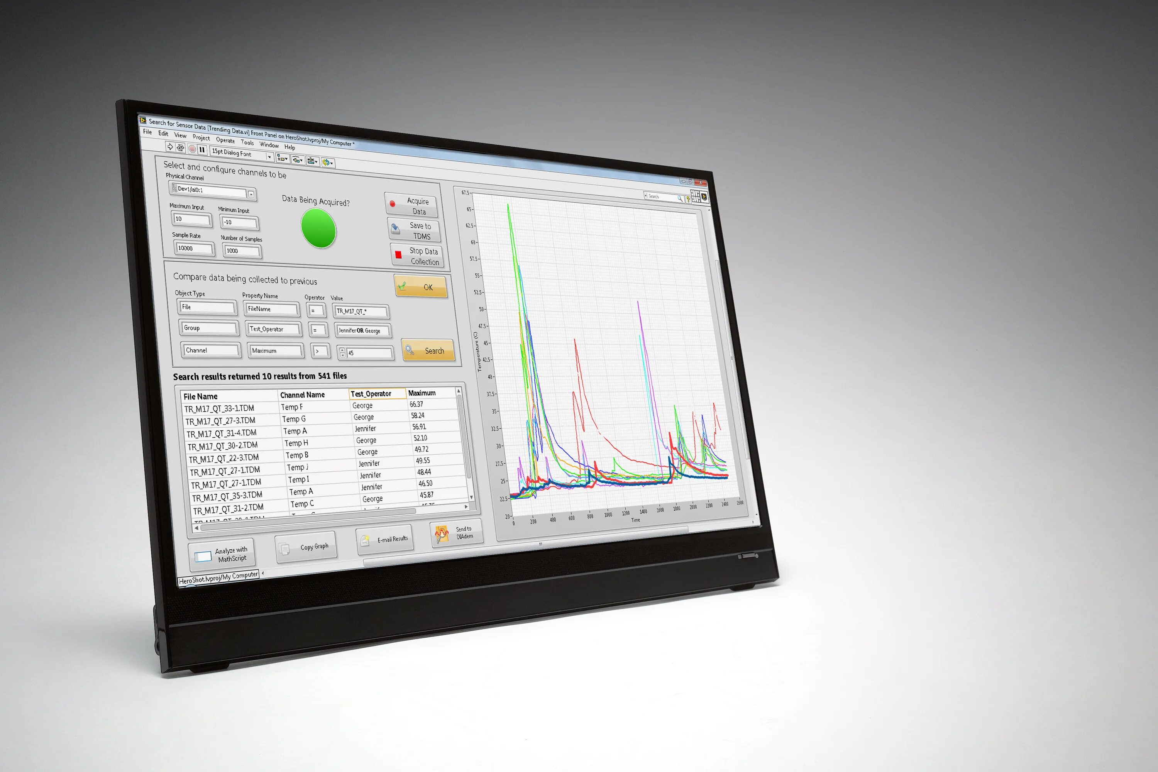Open the Operate menu

(225, 141)
